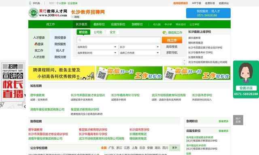
Task: Click 查看更多 next to 急聘职位
Action: pos(223,121)
